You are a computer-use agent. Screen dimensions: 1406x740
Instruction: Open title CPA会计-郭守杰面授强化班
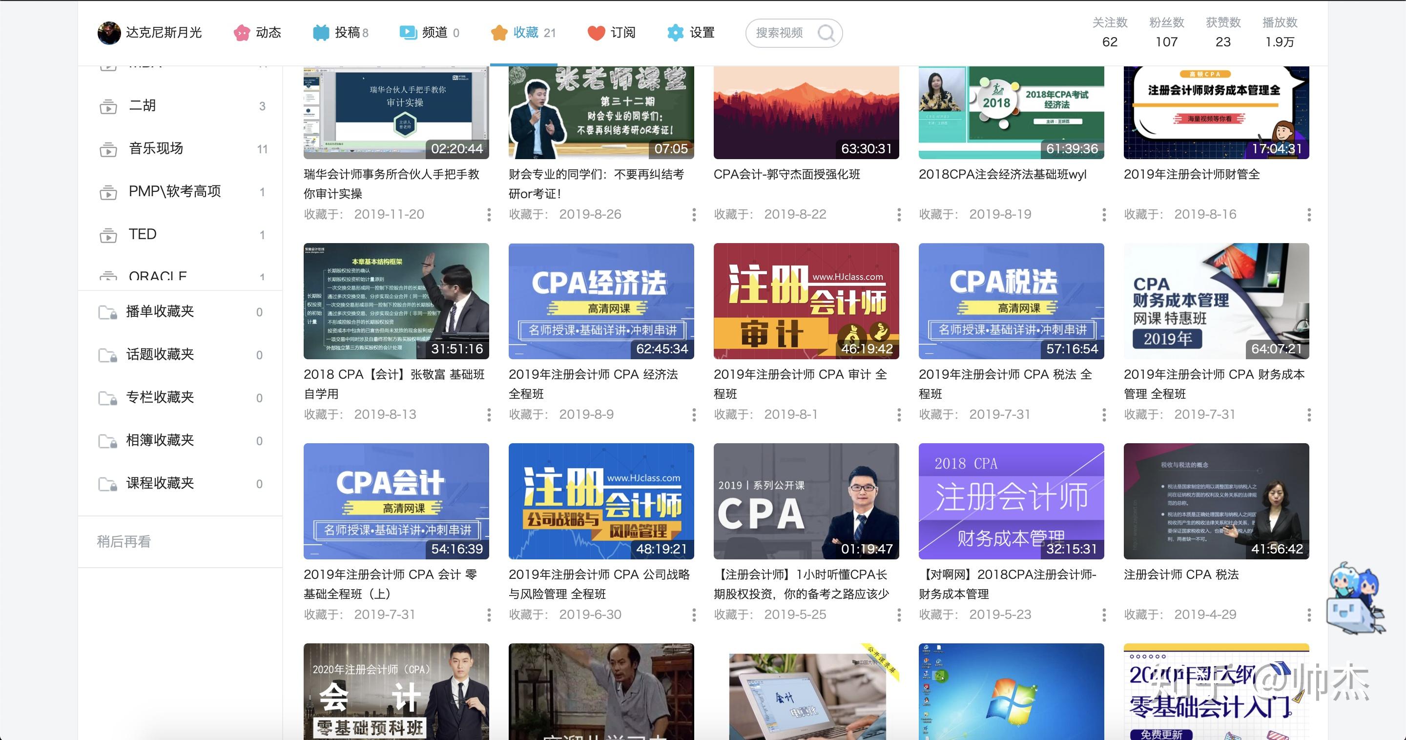click(787, 174)
